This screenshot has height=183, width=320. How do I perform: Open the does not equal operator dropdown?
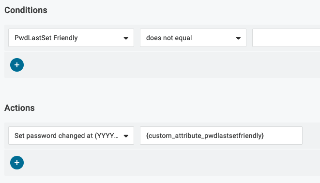coord(193,38)
